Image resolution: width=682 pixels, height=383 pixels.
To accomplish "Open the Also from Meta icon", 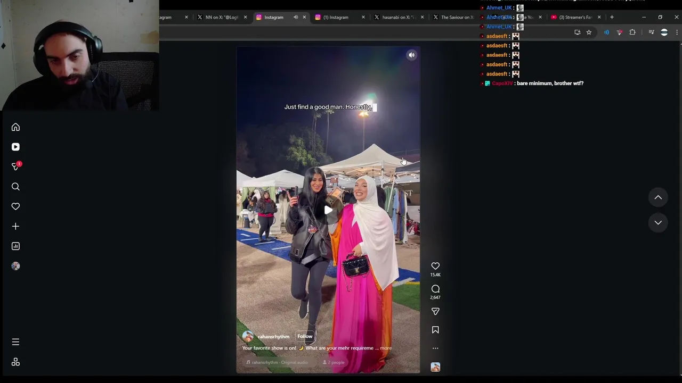I will [15, 362].
